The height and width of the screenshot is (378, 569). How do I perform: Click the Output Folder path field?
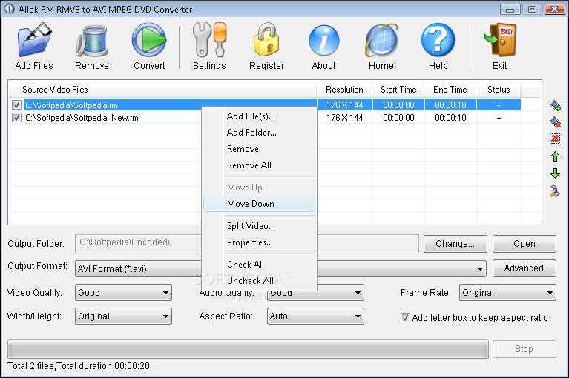click(247, 244)
